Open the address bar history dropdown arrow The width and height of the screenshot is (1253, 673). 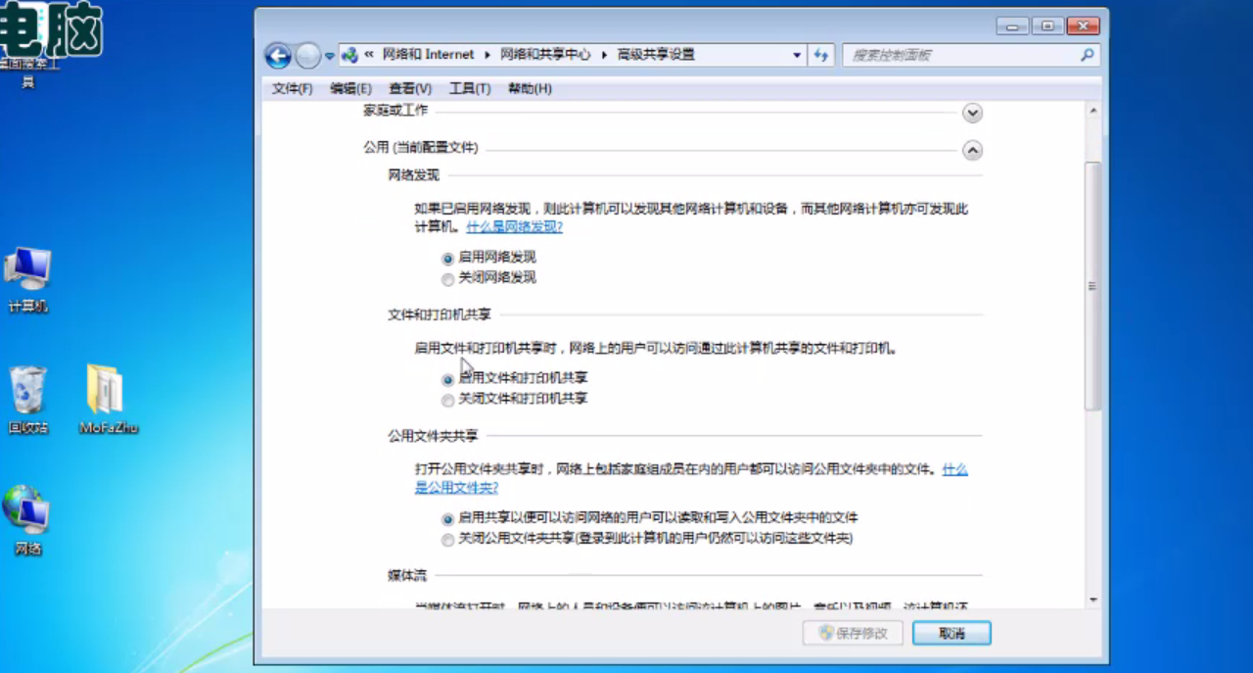click(798, 55)
